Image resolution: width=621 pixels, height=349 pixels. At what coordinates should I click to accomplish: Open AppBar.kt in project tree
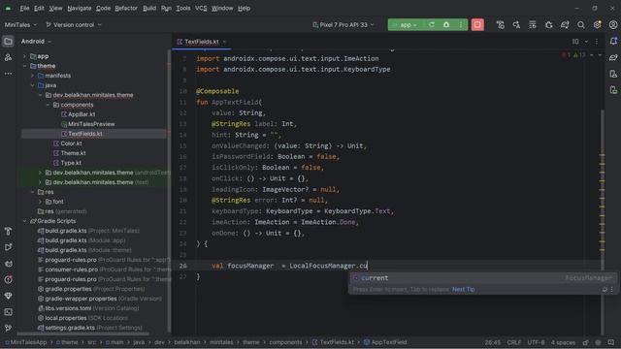(x=78, y=114)
